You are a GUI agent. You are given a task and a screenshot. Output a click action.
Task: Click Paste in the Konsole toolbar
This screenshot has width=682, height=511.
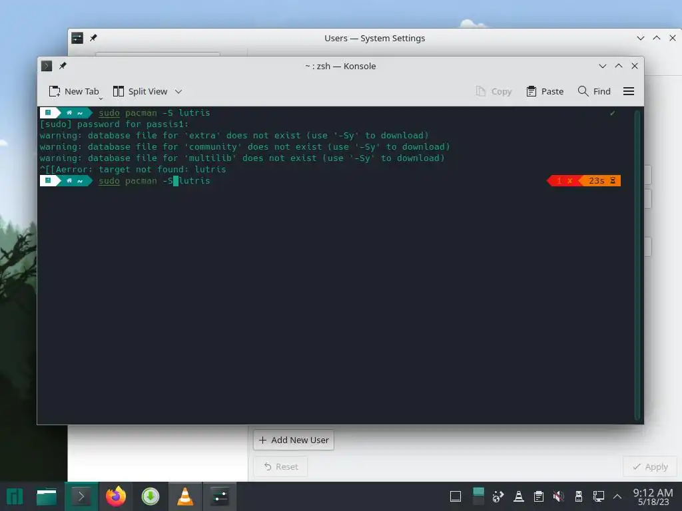point(545,91)
